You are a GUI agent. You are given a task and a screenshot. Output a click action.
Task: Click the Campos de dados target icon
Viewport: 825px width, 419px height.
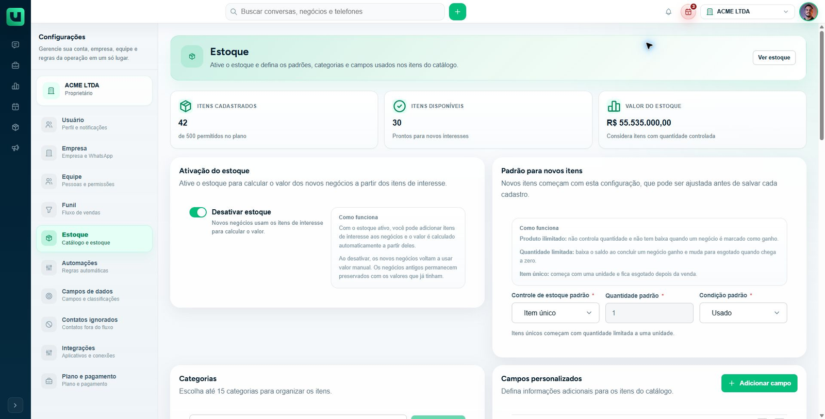click(49, 296)
